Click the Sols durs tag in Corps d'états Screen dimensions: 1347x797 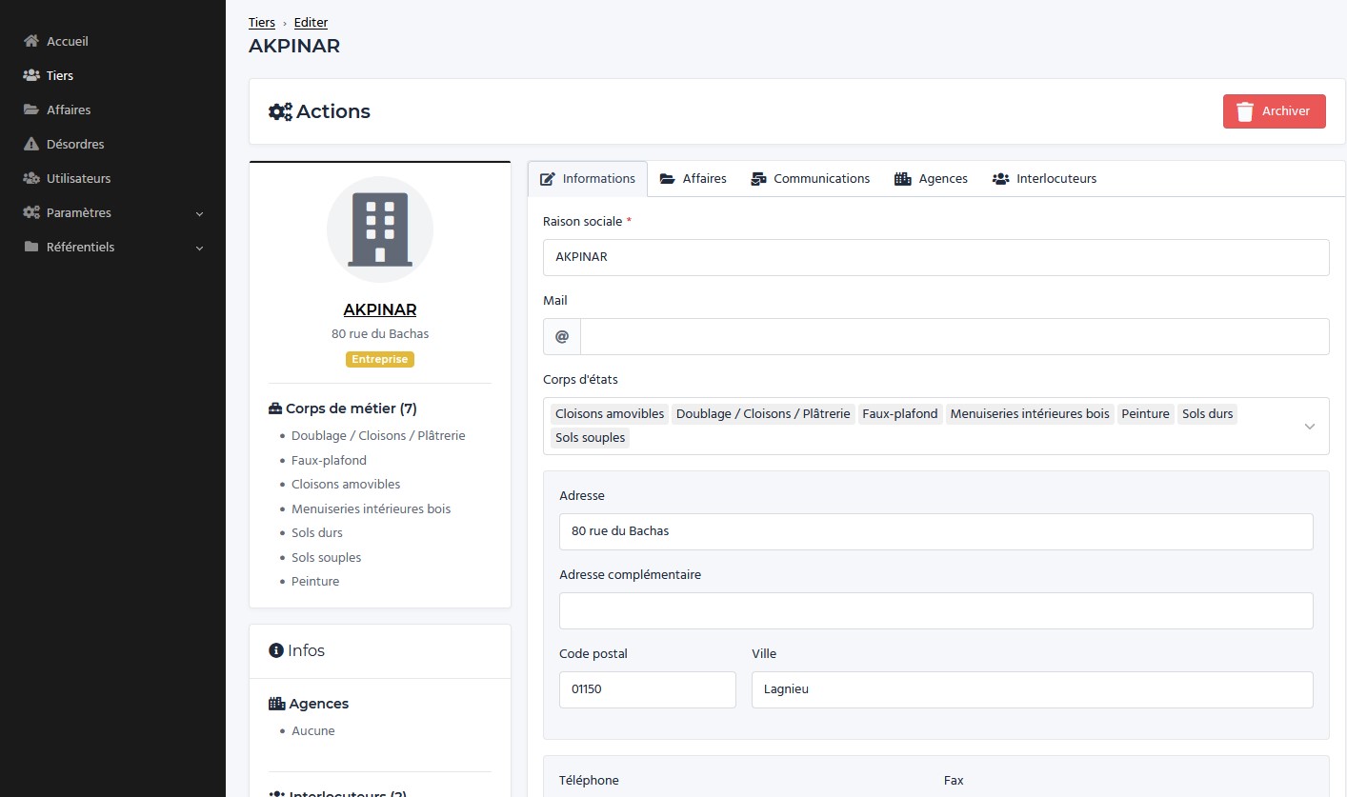[x=1208, y=414]
